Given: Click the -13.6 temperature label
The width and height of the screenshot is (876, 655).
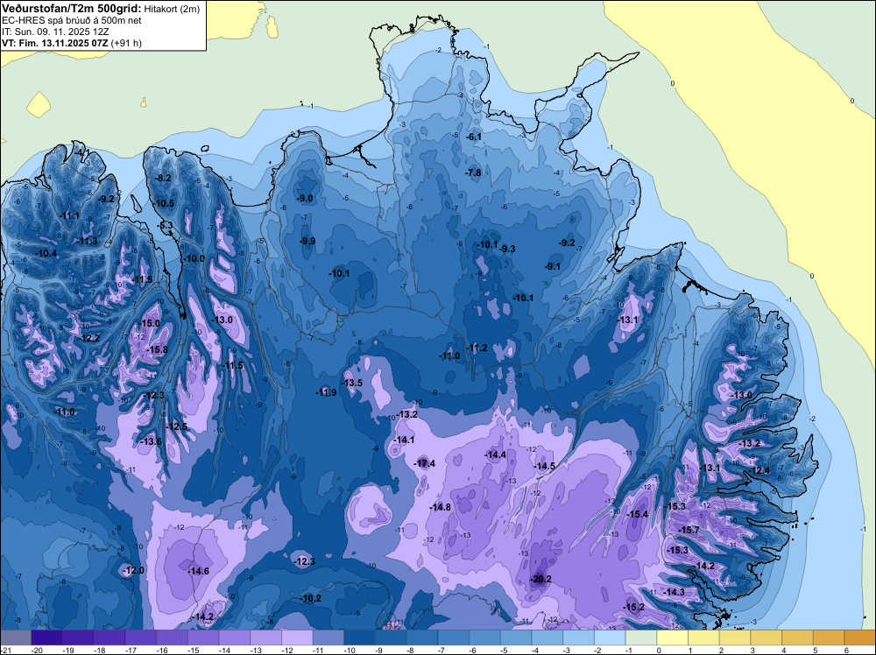Looking at the screenshot, I should coord(151,441).
